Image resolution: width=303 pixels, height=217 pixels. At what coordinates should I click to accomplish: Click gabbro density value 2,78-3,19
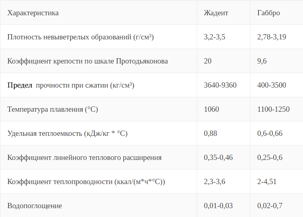click(272, 37)
